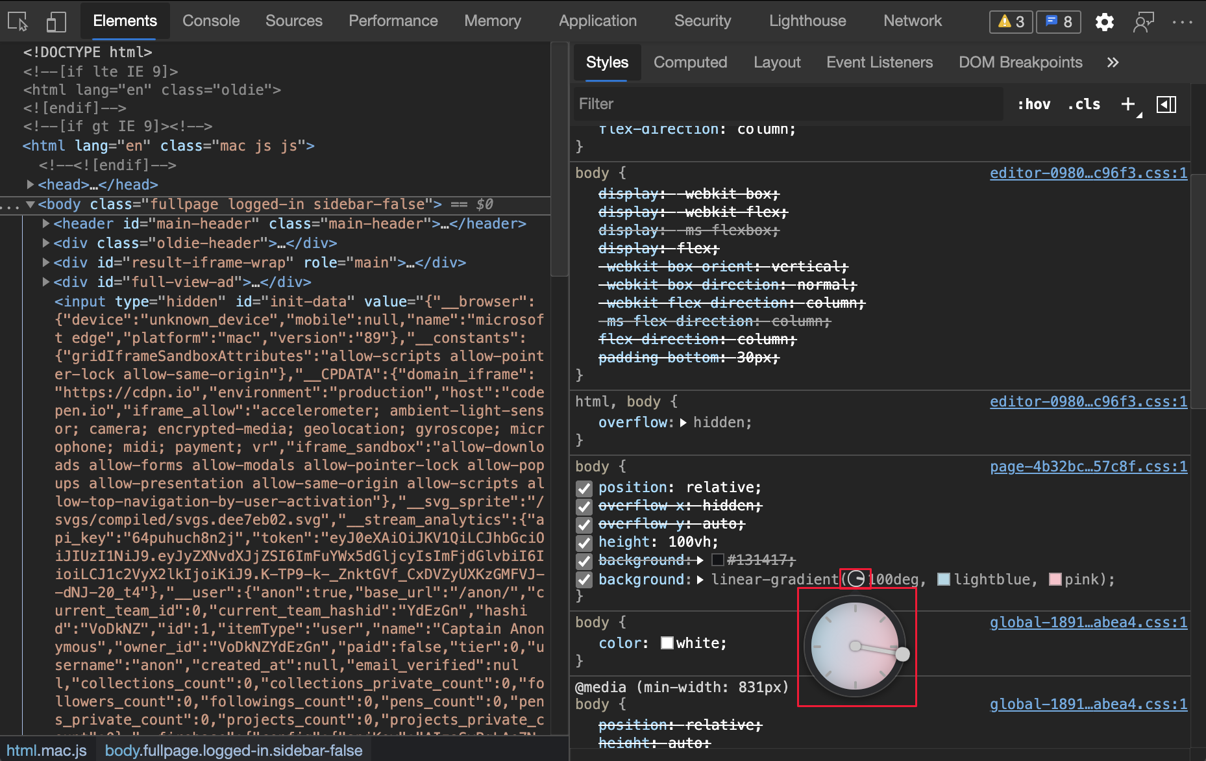Click the New Style Rule plus icon
1206x761 pixels.
tap(1127, 104)
